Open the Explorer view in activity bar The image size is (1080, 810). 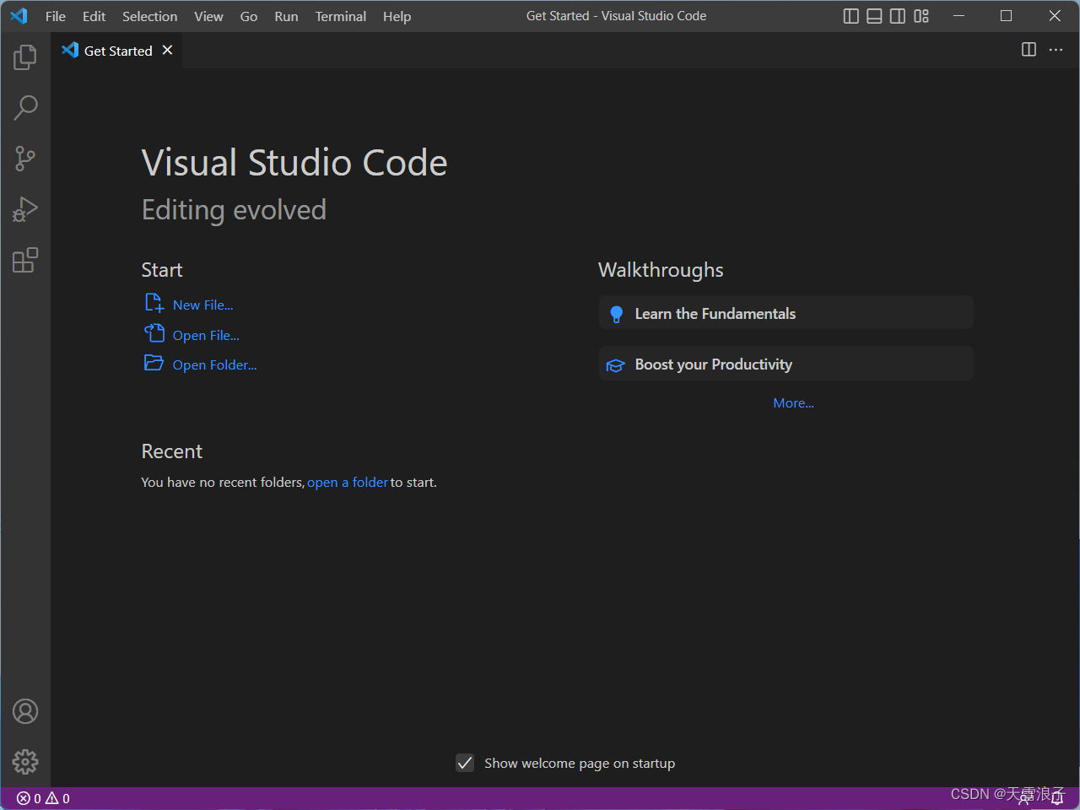click(x=25, y=57)
